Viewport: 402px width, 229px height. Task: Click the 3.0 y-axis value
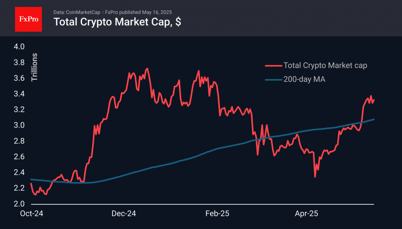(x=19, y=125)
